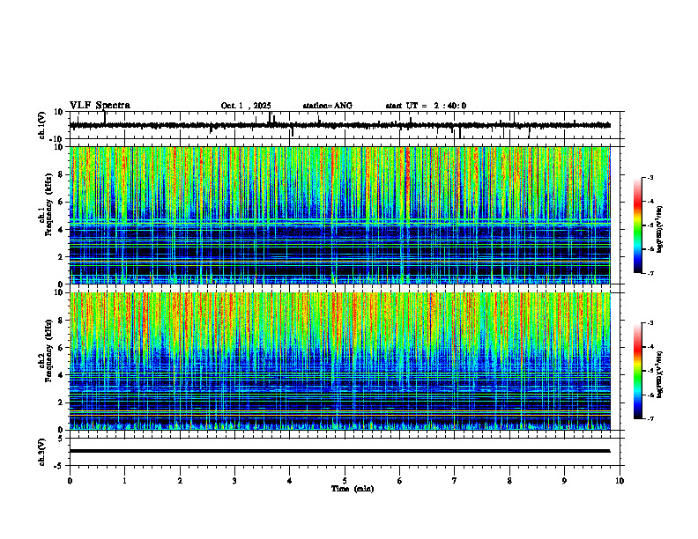The image size is (698, 539).
Task: Click the "VLF Spectra" plot title
Action: point(100,106)
